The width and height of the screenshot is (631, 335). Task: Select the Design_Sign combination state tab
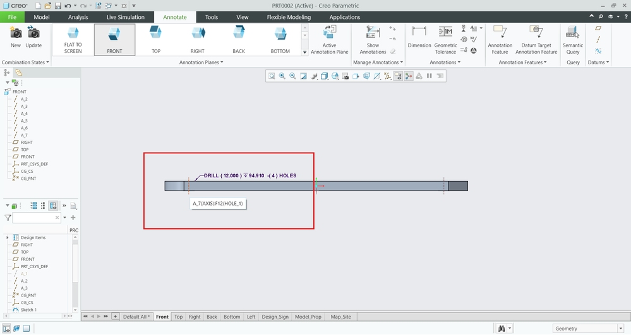[273, 317]
